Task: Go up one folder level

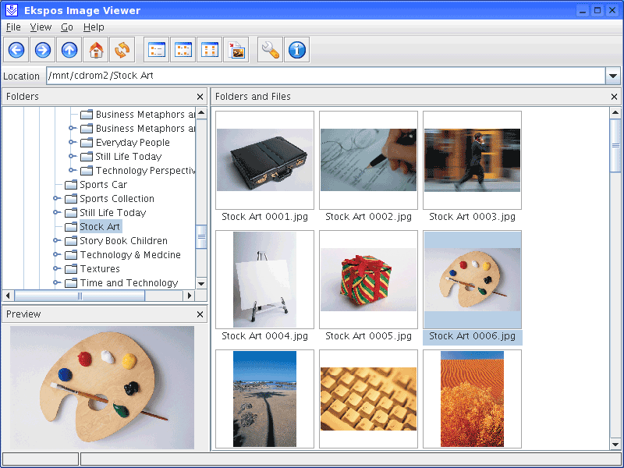Action: 69,51
